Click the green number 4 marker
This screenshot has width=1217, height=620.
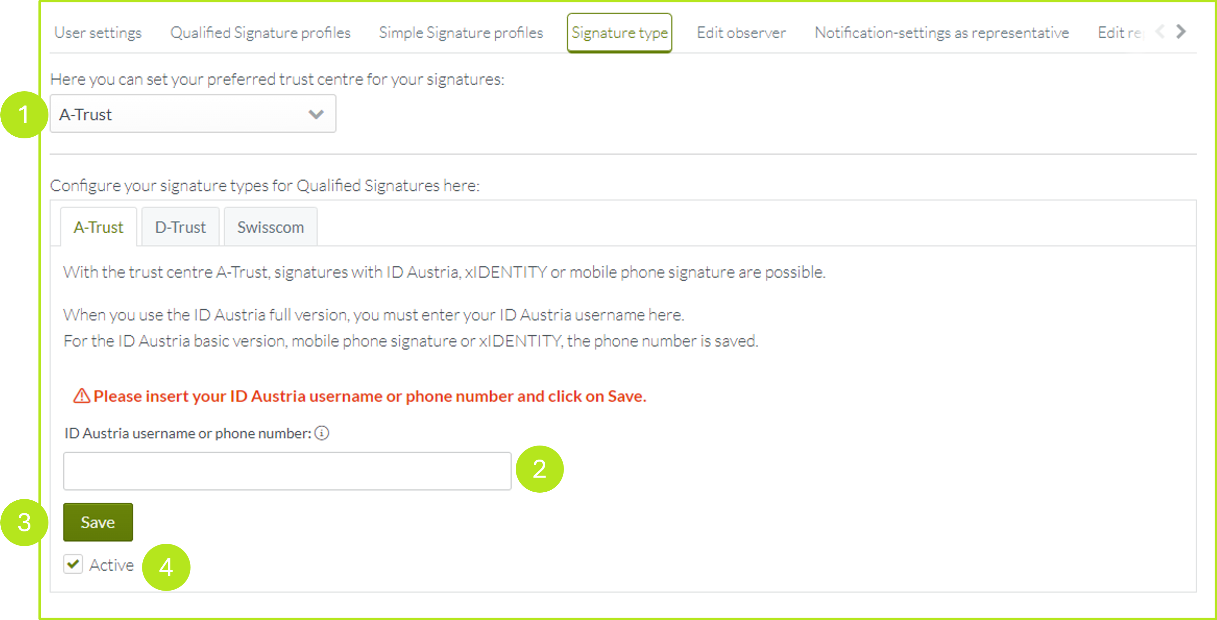(166, 567)
